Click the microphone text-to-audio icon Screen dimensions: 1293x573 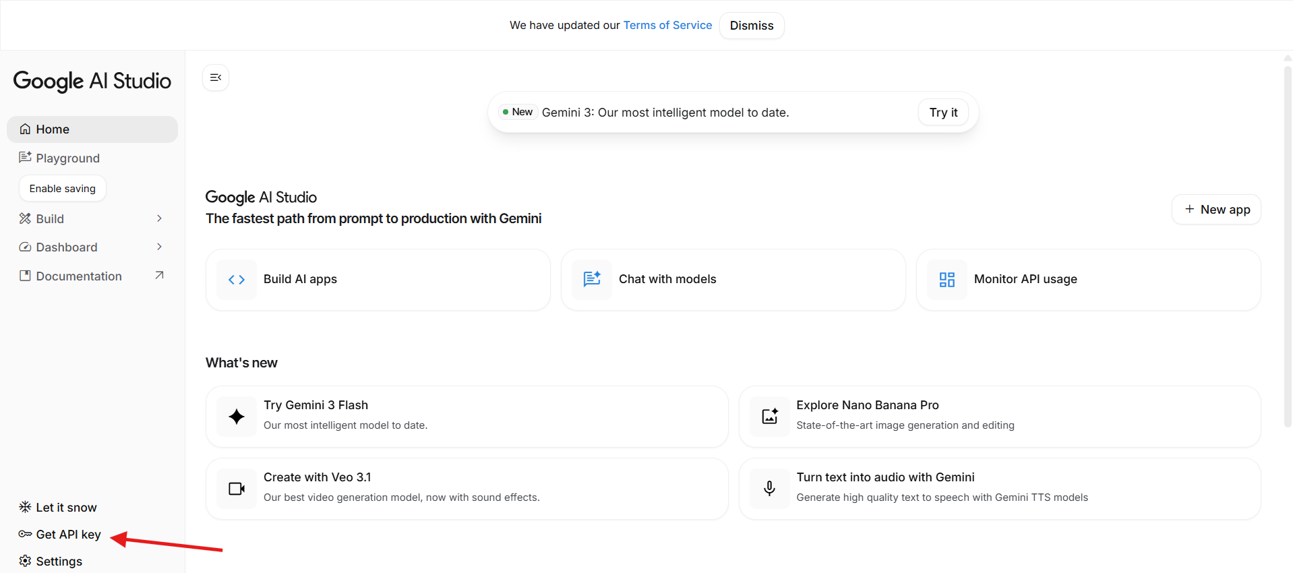pyautogui.click(x=770, y=489)
